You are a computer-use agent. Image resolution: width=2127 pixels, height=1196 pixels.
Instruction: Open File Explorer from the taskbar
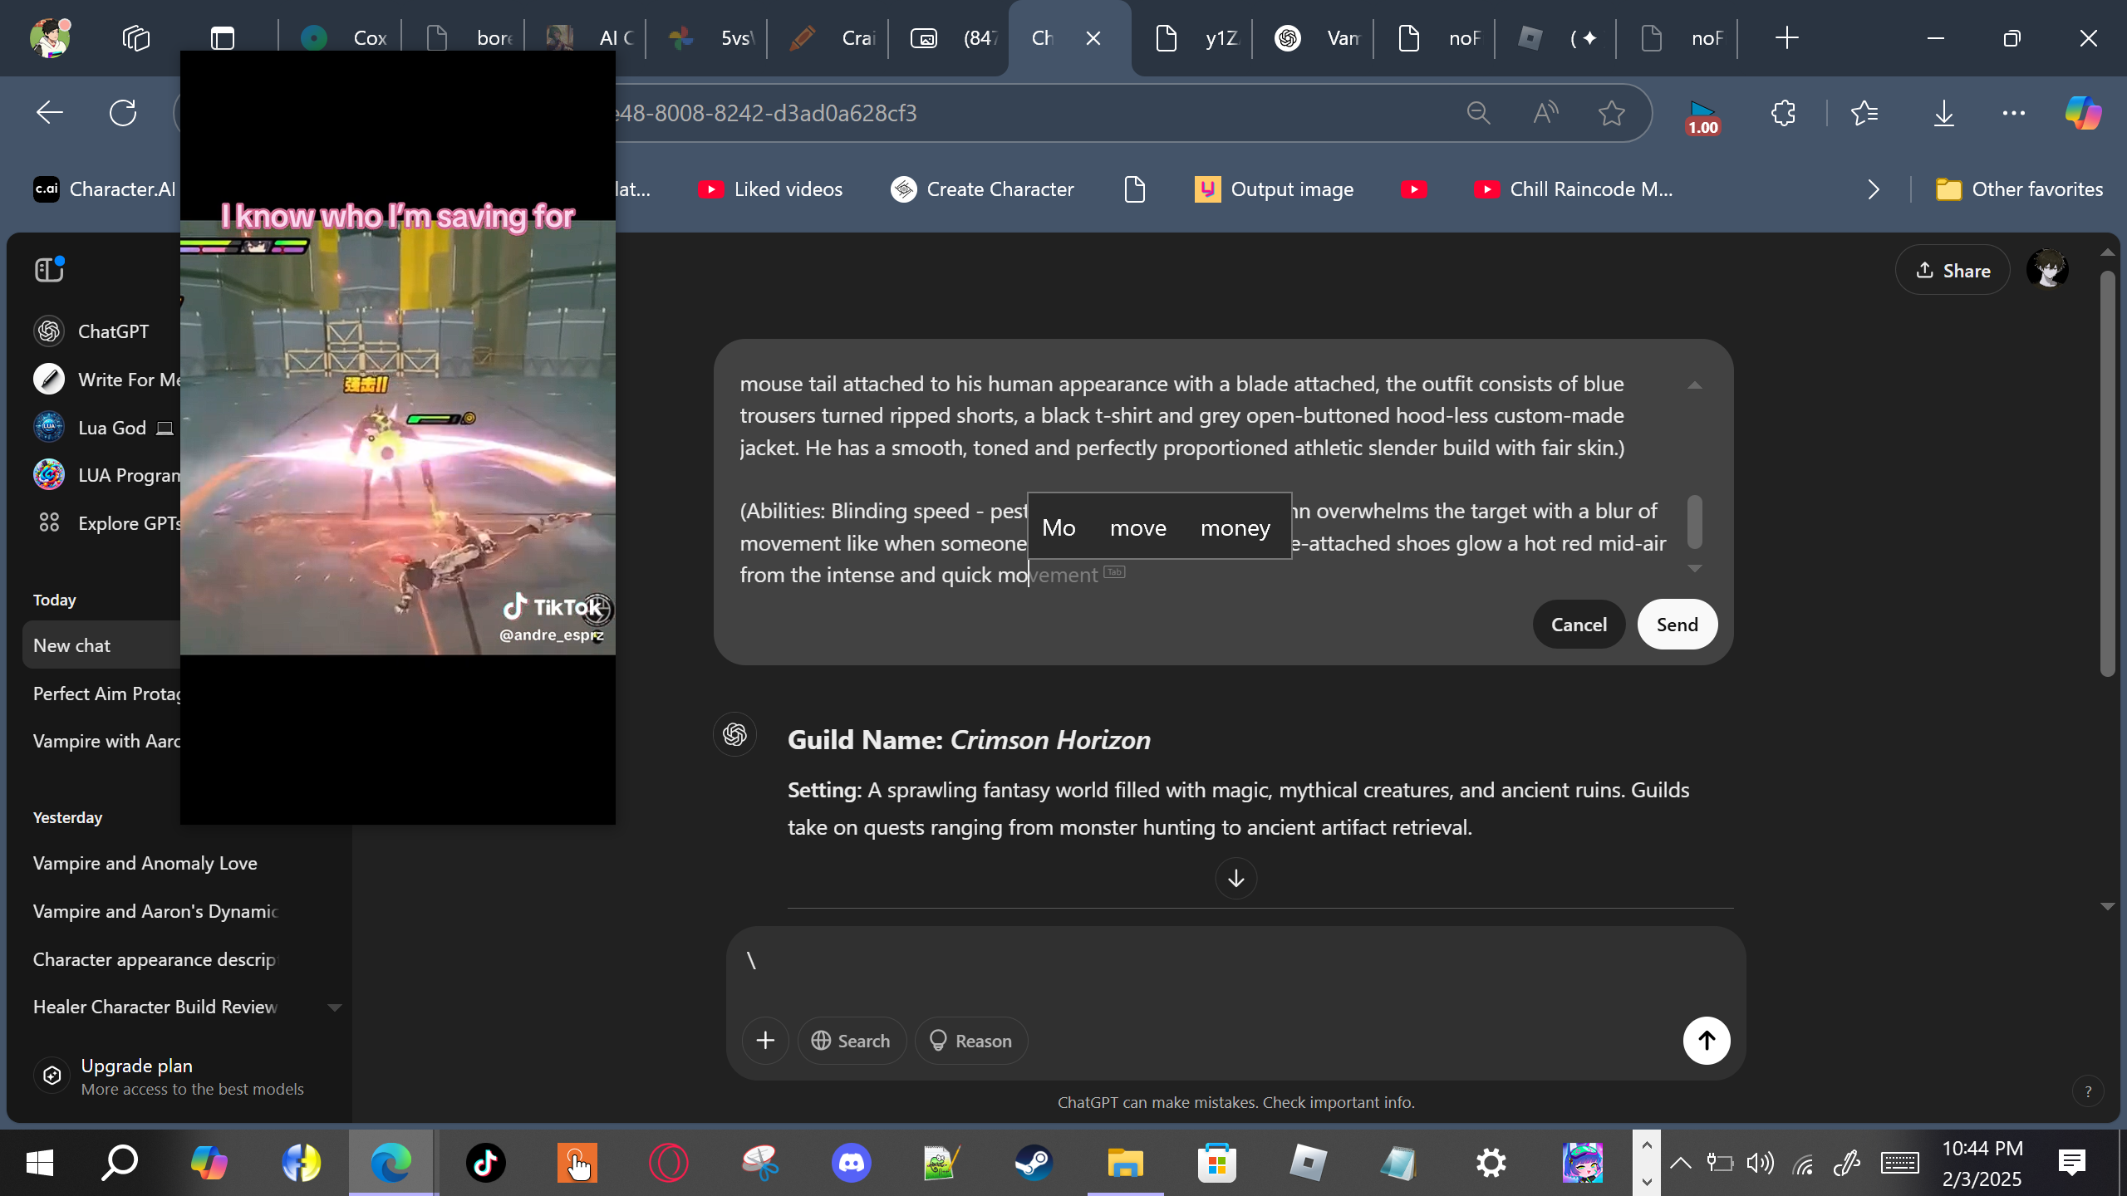click(x=1125, y=1163)
